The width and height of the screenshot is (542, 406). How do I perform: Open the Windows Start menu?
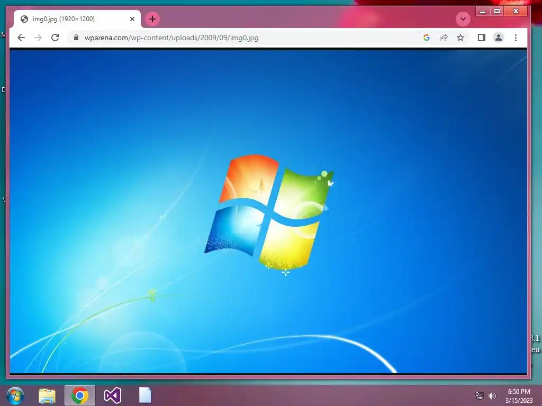(x=15, y=395)
